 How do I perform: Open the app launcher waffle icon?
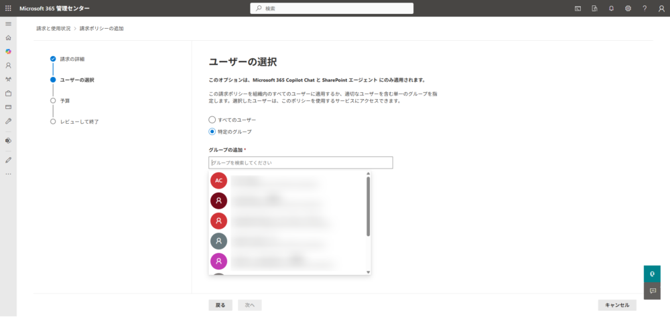pyautogui.click(x=8, y=8)
